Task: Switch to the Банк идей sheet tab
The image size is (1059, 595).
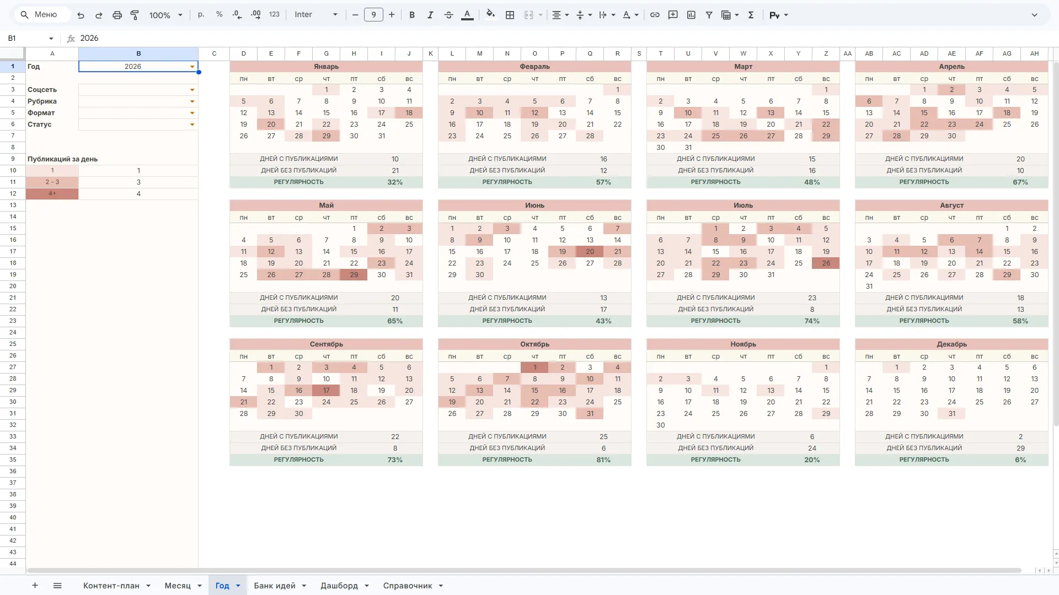Action: [275, 586]
